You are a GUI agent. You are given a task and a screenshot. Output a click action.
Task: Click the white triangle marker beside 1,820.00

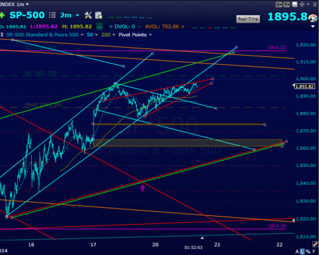click(293, 220)
